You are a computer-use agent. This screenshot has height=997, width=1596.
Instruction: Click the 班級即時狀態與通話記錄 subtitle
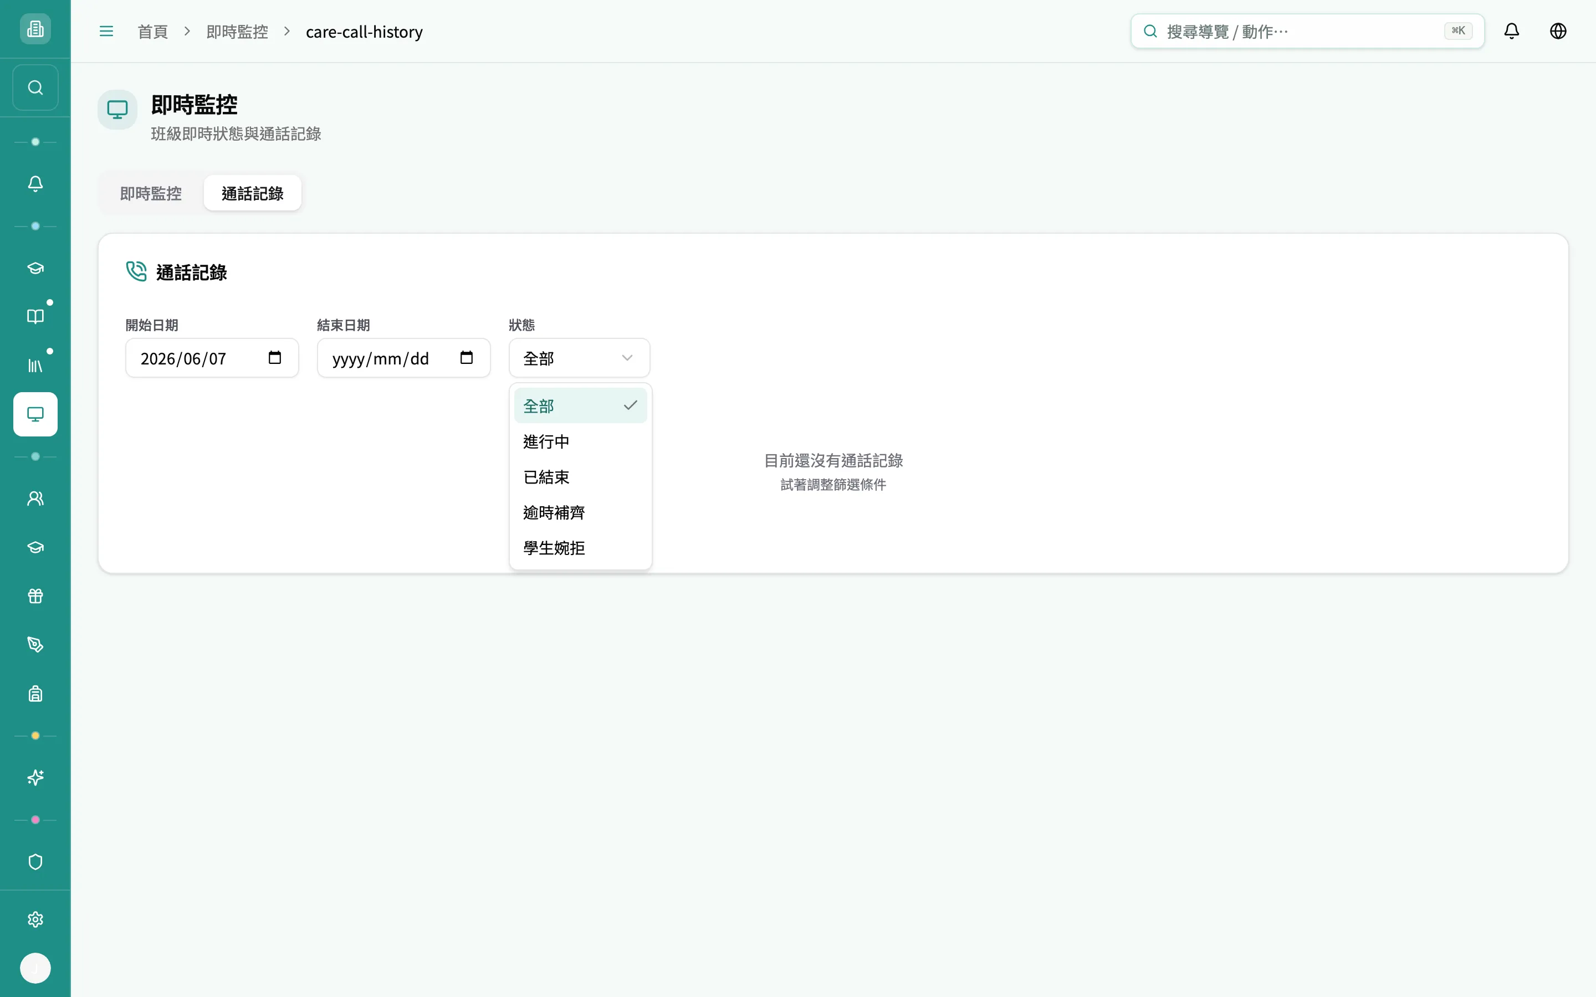(x=236, y=134)
